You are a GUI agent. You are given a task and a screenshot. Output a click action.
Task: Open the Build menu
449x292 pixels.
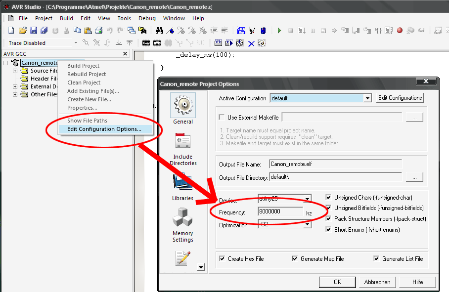click(66, 18)
